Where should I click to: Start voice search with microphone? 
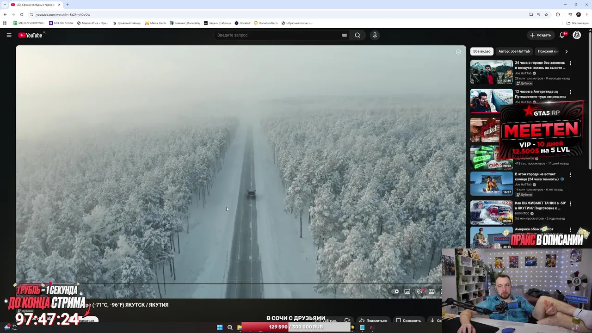375,35
